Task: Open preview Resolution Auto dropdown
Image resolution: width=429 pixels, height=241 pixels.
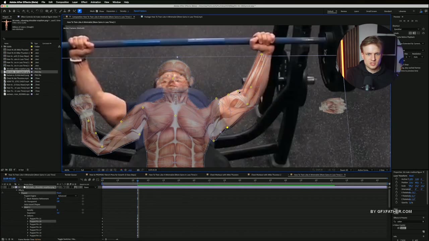Action: coord(418,57)
